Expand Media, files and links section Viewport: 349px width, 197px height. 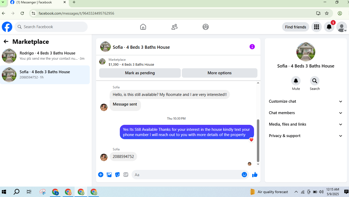point(306,124)
